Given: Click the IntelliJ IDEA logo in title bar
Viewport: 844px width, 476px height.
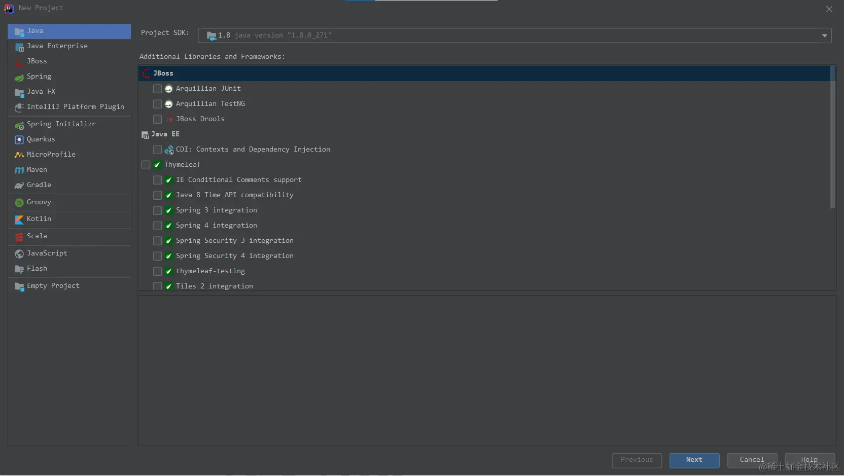Looking at the screenshot, I should pos(9,8).
